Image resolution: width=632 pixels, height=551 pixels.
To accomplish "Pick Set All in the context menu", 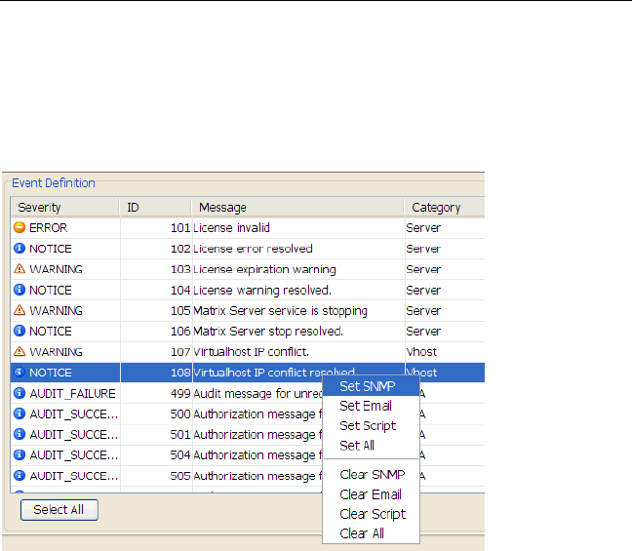I will [x=357, y=446].
